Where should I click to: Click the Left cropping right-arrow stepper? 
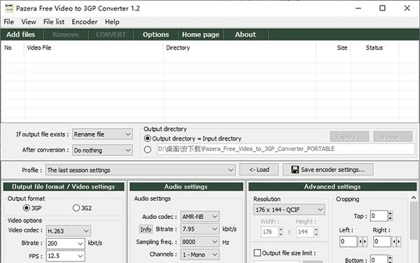[365, 241]
